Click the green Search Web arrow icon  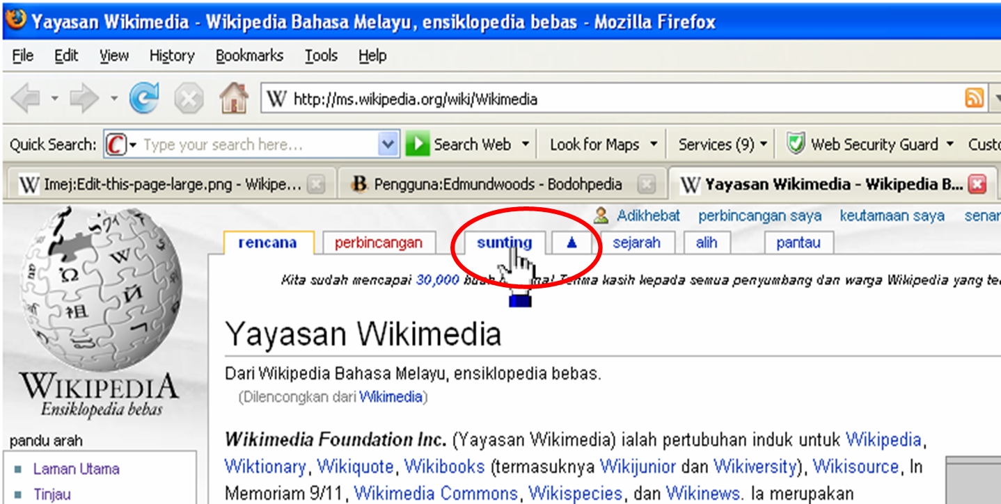click(x=418, y=145)
